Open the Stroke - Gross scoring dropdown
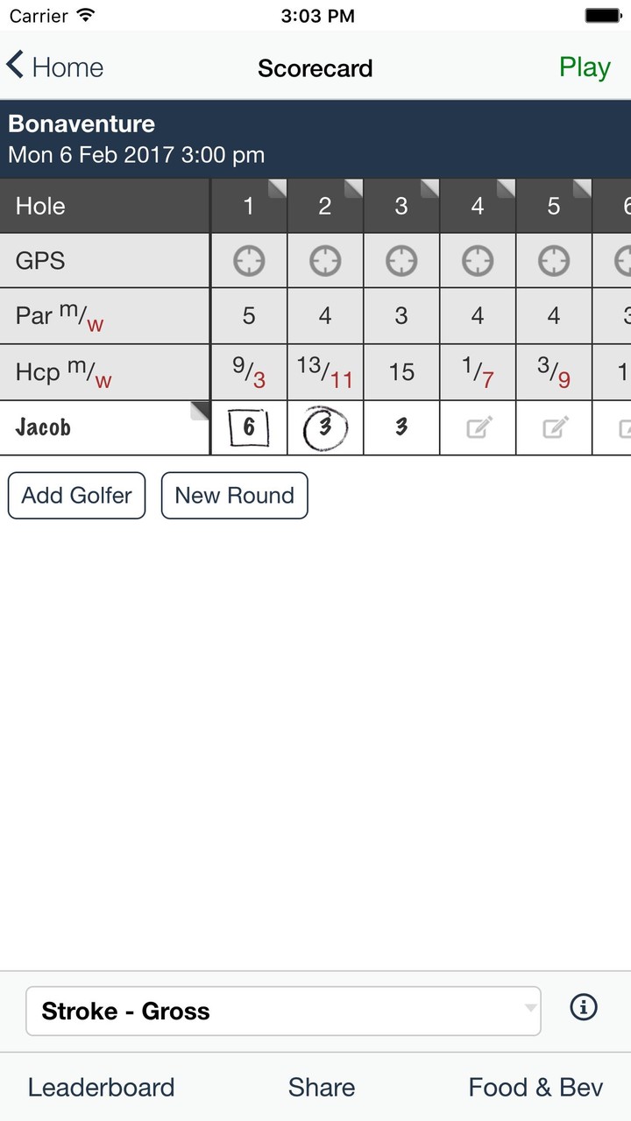Viewport: 631px width, 1121px height. (x=280, y=1011)
